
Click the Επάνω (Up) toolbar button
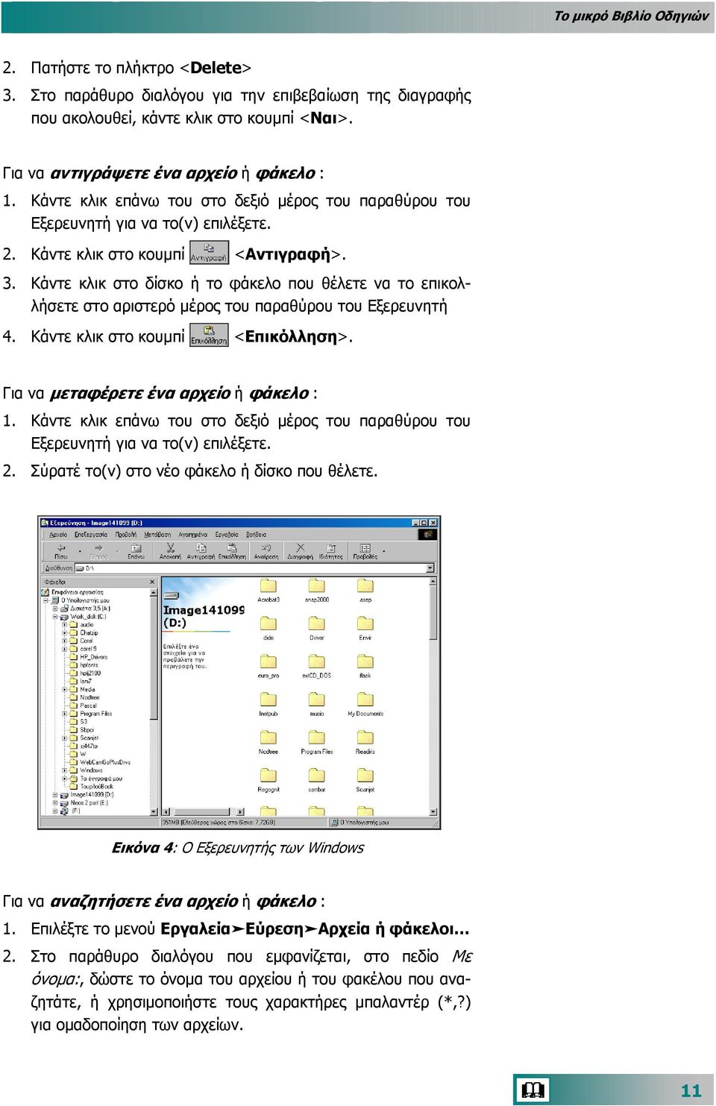pos(136,552)
